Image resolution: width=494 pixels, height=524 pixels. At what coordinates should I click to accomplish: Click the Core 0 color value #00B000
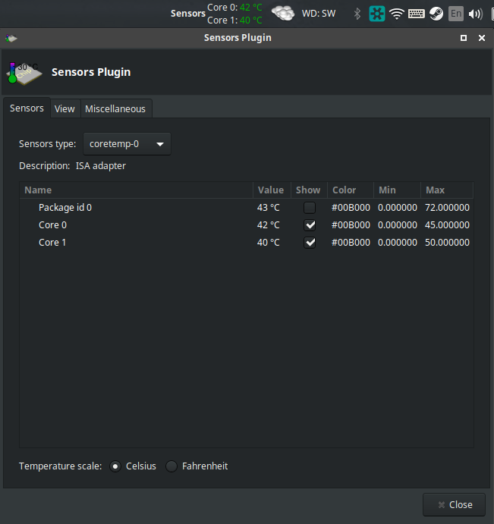(x=351, y=225)
